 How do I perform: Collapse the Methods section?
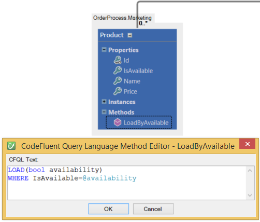(x=104, y=112)
